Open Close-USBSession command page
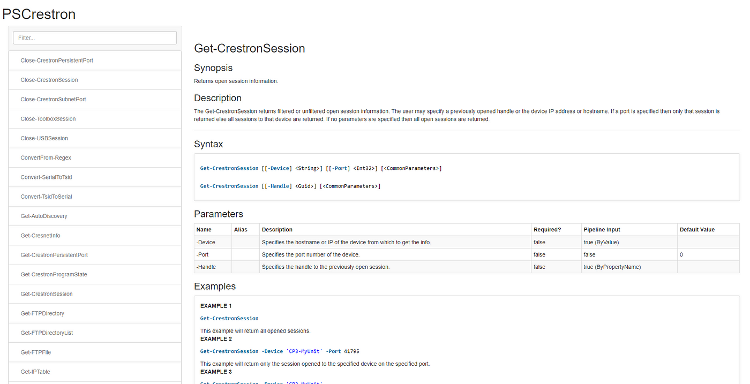Viewport: 750px width, 384px height. click(95, 138)
